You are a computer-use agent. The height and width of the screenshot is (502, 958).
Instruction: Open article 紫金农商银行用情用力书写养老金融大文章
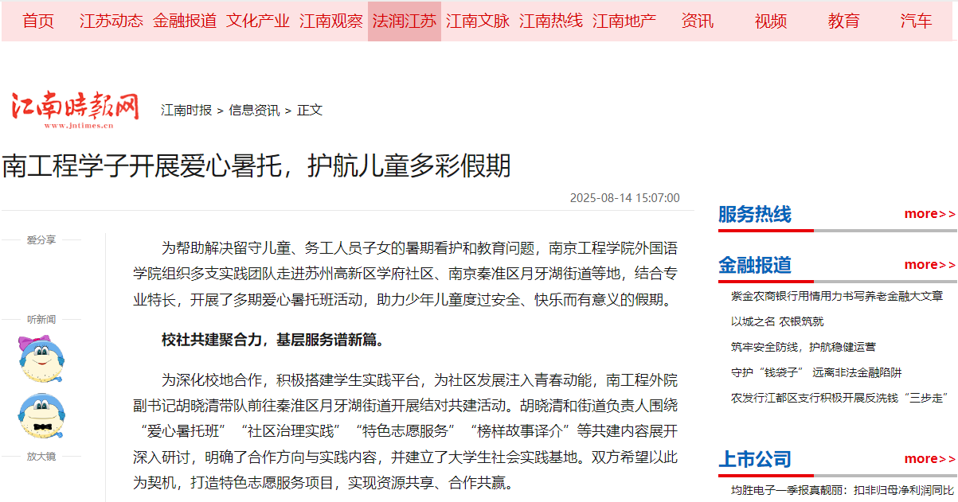coord(837,296)
